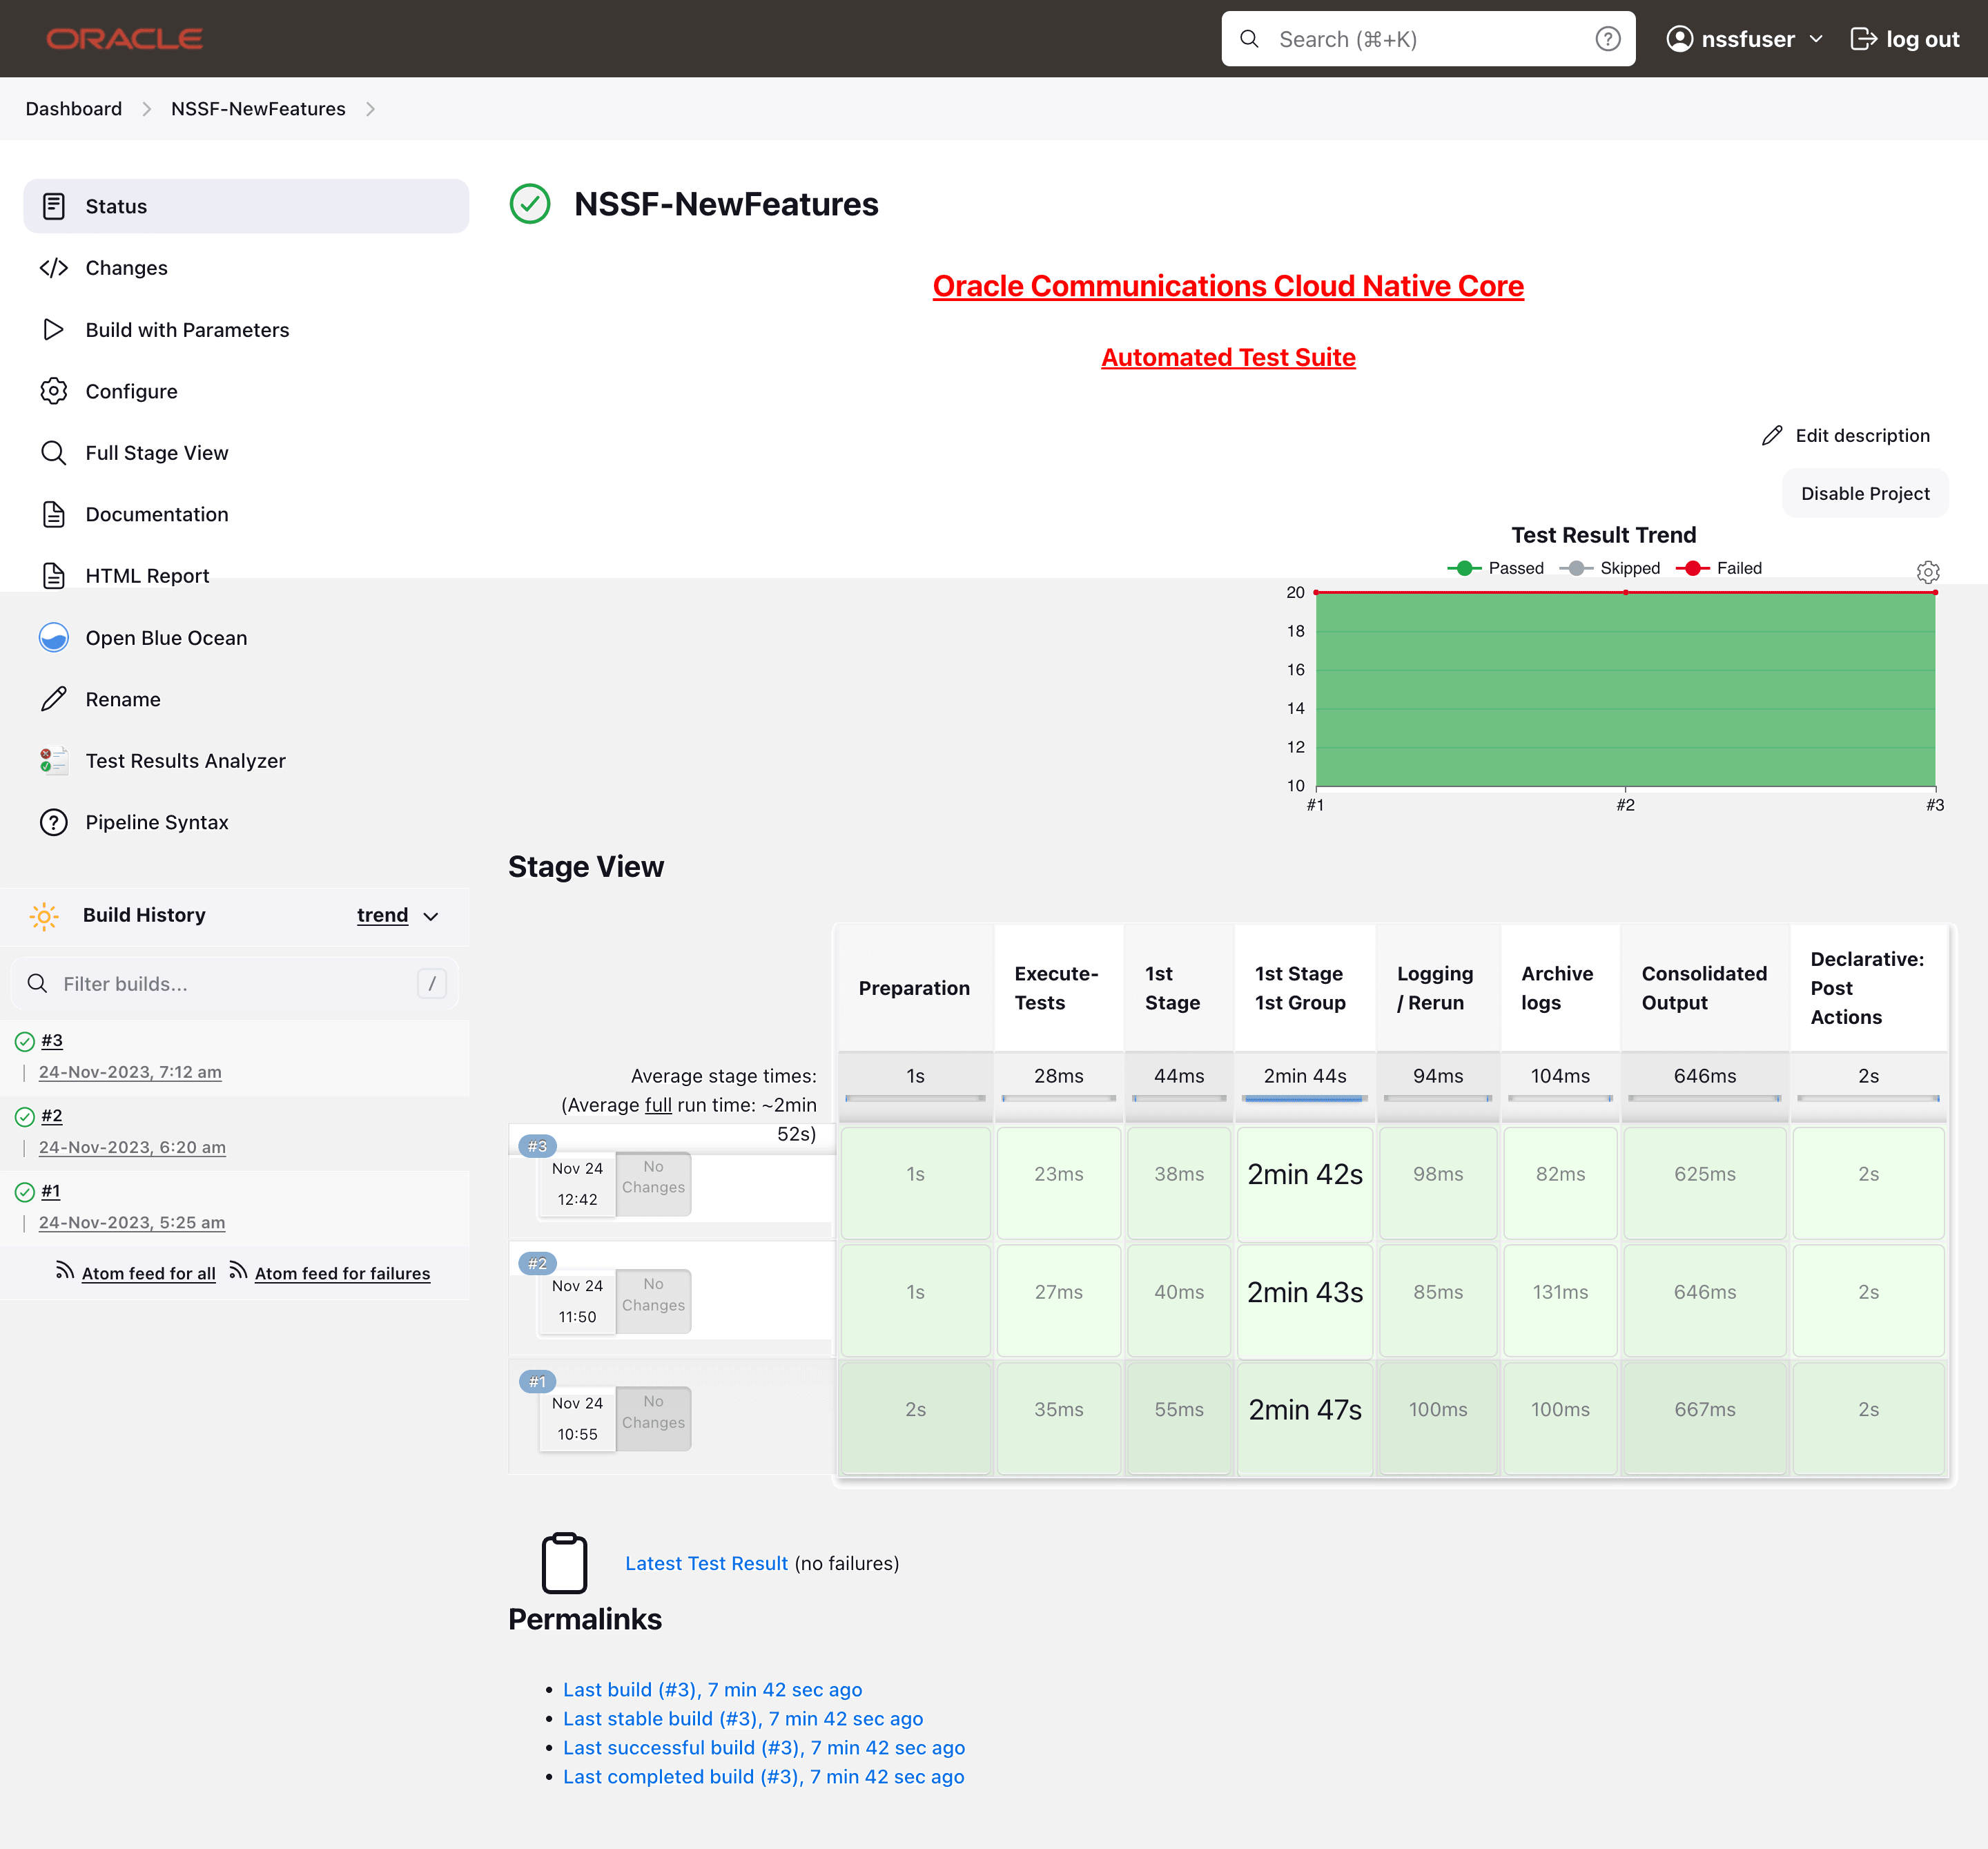Switch to the Changes section
The width and height of the screenshot is (1988, 1849).
(126, 267)
